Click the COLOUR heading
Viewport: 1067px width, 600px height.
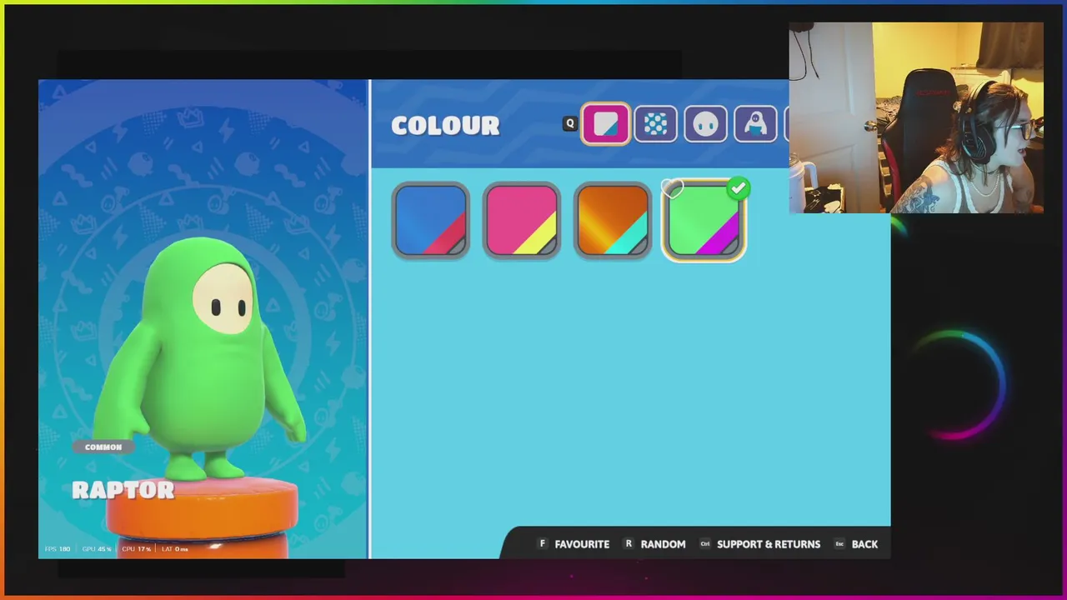tap(445, 126)
